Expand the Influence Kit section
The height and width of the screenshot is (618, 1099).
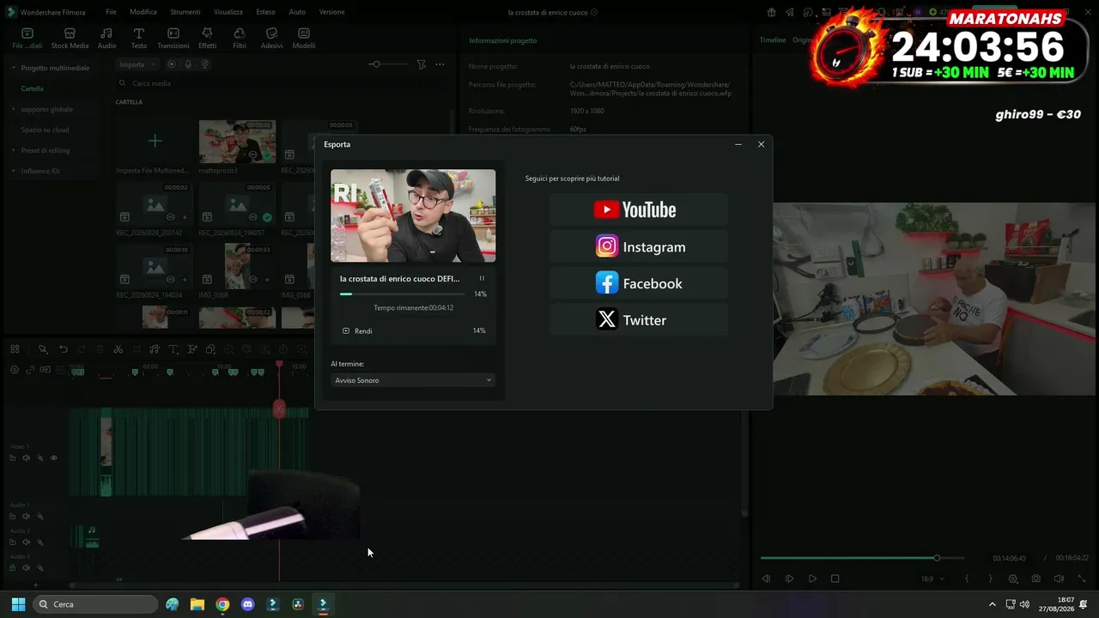pos(13,171)
